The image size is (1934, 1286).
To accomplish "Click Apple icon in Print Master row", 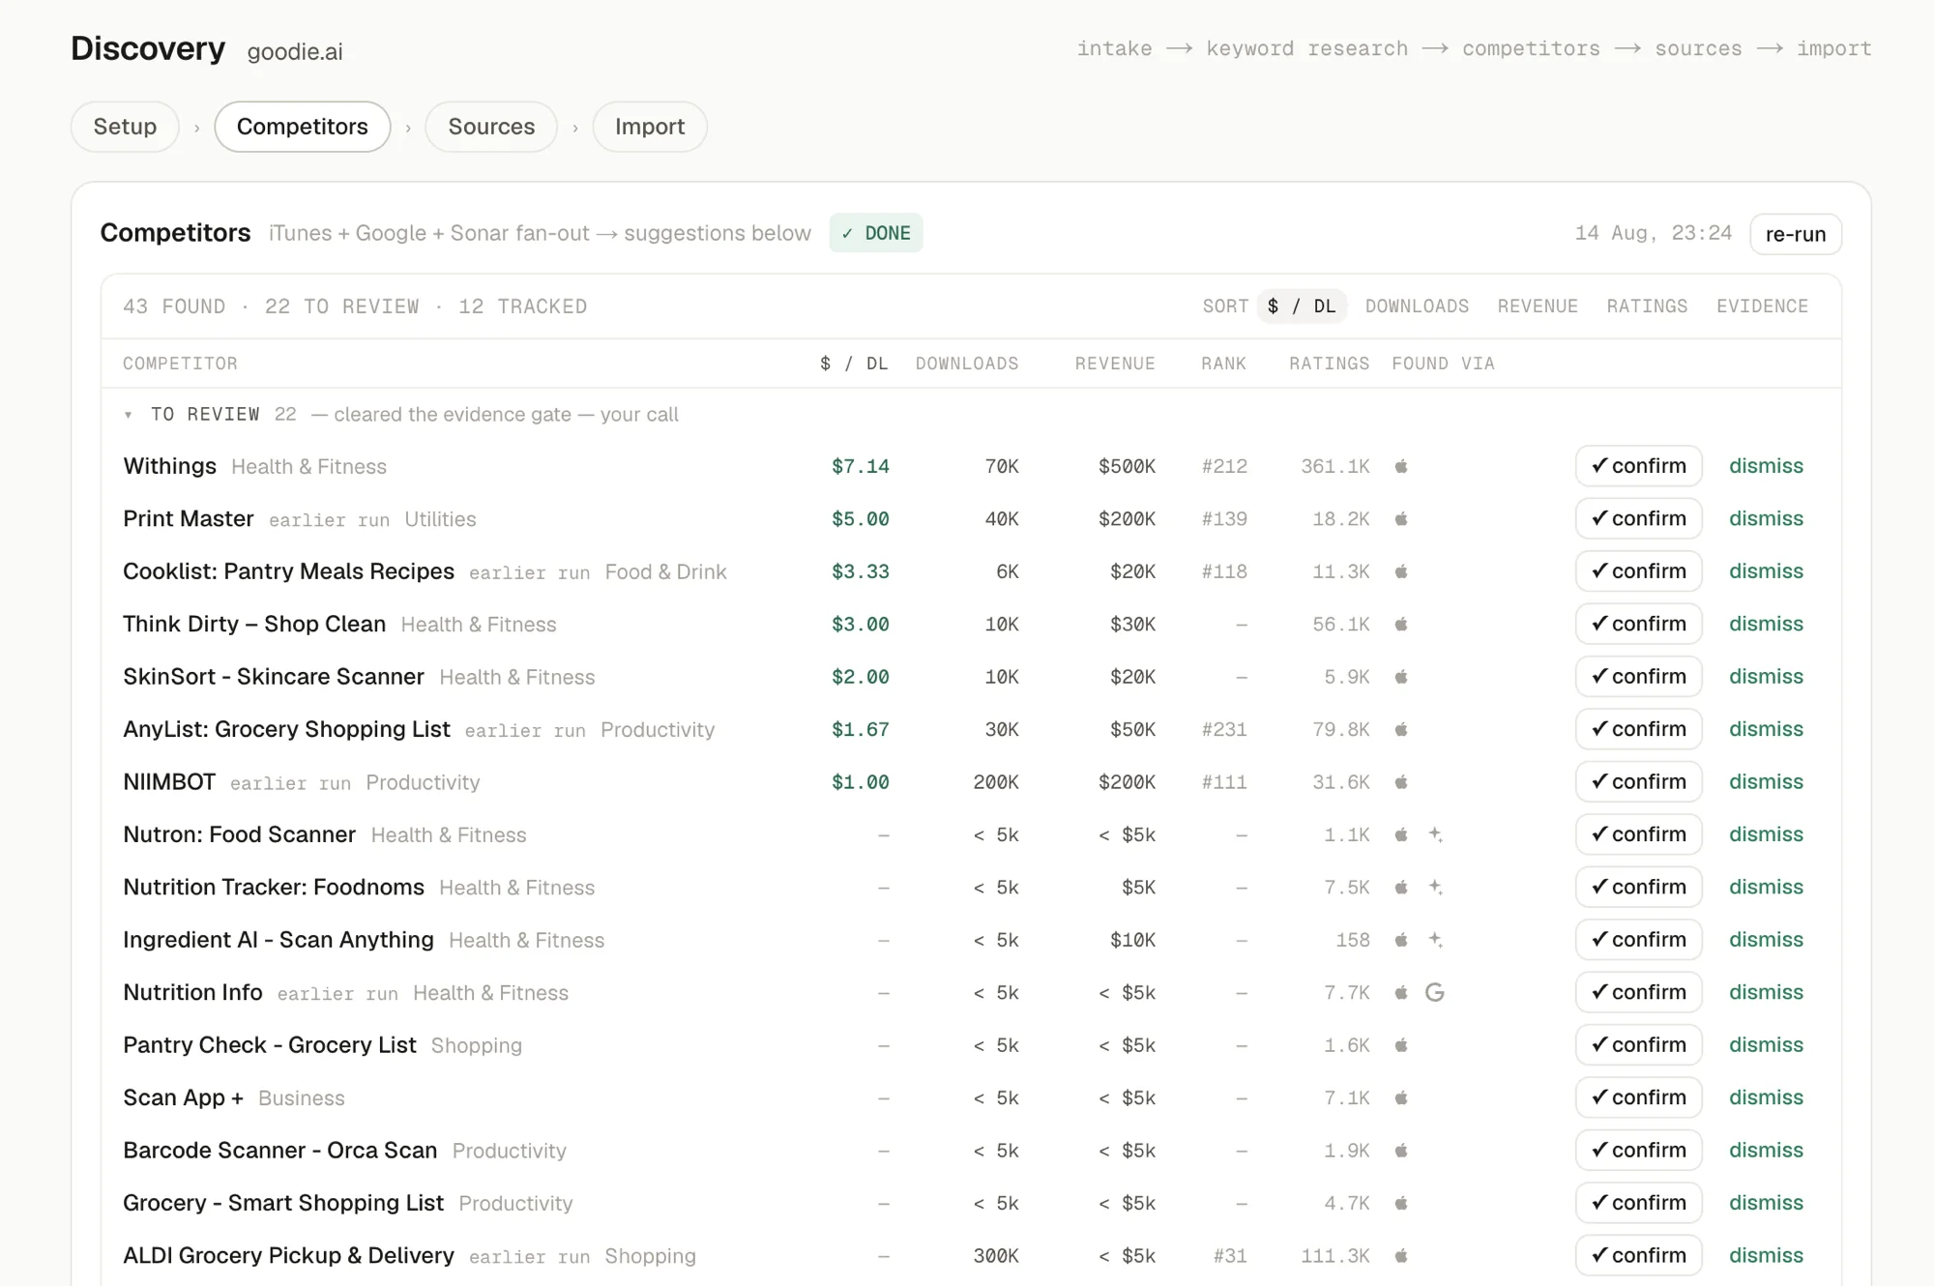I will pyautogui.click(x=1401, y=519).
